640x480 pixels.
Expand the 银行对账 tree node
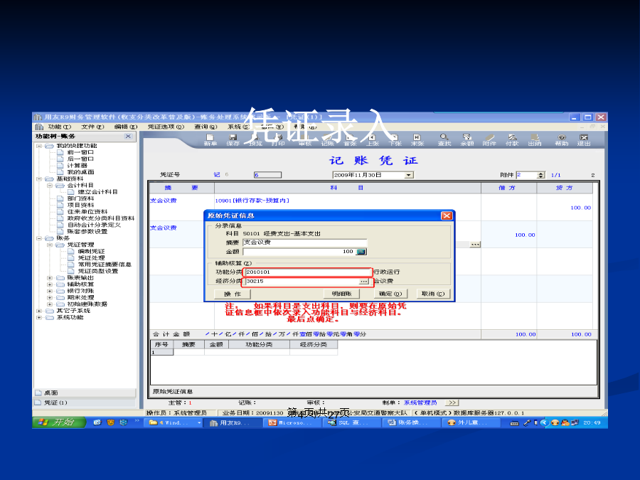point(50,291)
